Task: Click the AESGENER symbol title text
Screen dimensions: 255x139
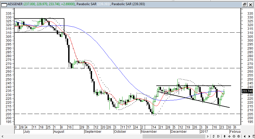Action: click(x=15, y=4)
